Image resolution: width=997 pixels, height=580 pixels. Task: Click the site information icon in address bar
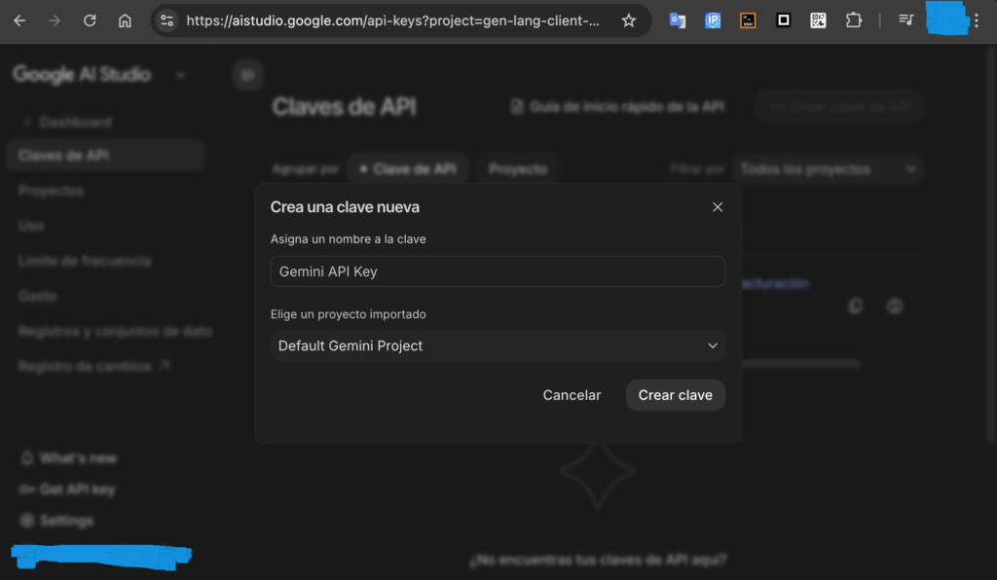click(x=167, y=20)
